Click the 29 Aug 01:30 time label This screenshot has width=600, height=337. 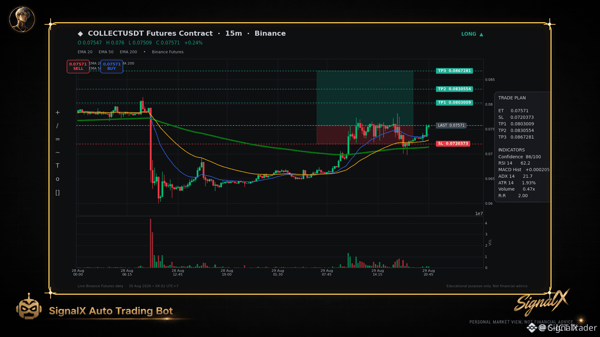pyautogui.click(x=278, y=273)
